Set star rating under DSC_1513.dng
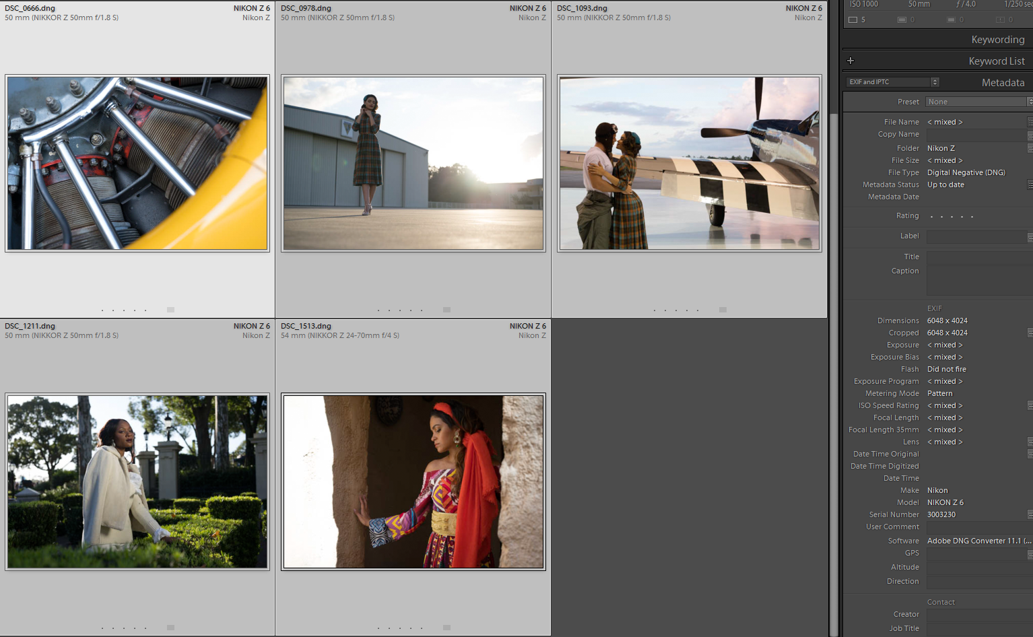Image resolution: width=1033 pixels, height=637 pixels. click(400, 628)
